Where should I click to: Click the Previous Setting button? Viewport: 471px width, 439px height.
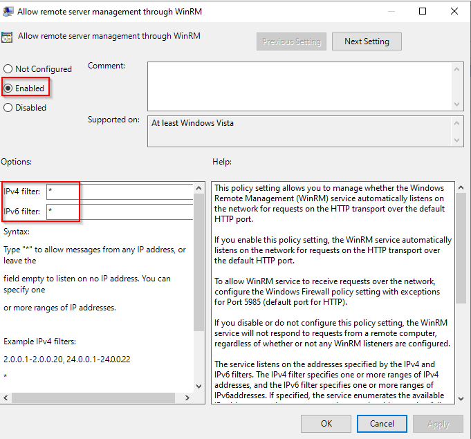[291, 41]
